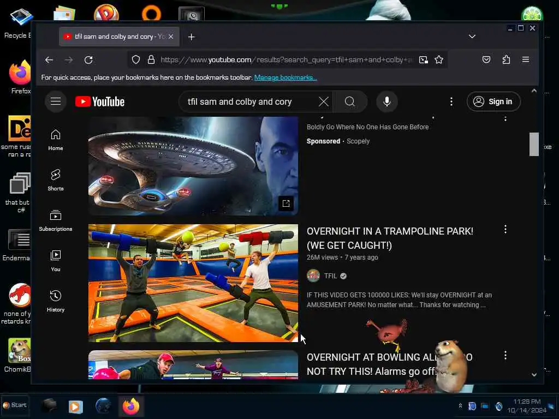
Task: Open three-dot menu for the bowling alley video
Action: pyautogui.click(x=505, y=355)
